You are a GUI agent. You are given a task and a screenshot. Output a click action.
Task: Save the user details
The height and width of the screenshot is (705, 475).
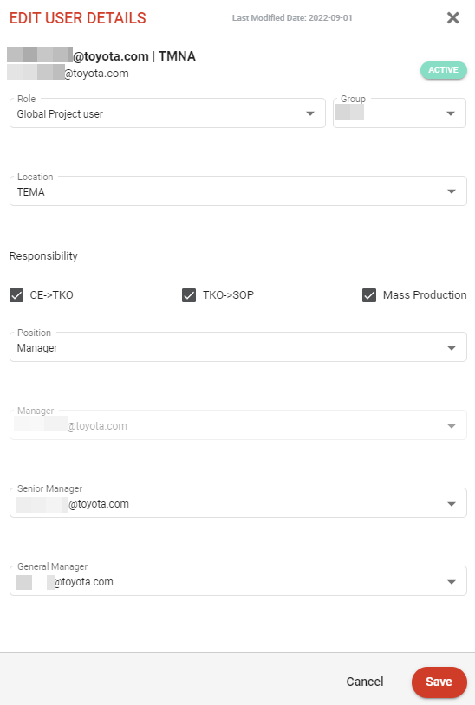tap(439, 682)
